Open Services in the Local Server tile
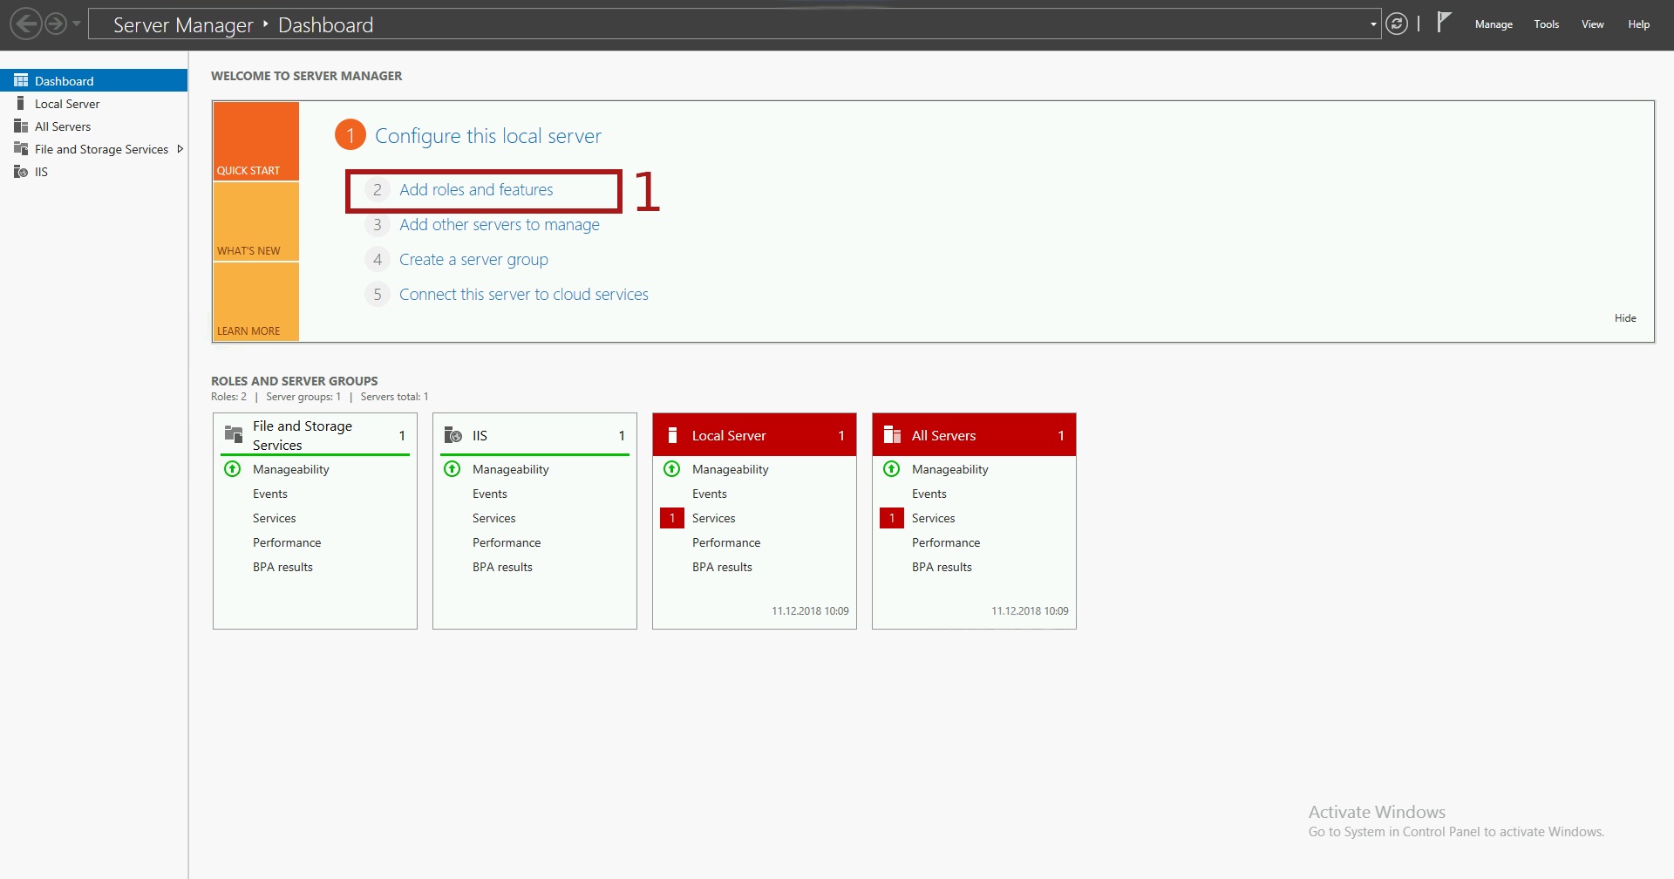This screenshot has width=1674, height=879. 714,518
